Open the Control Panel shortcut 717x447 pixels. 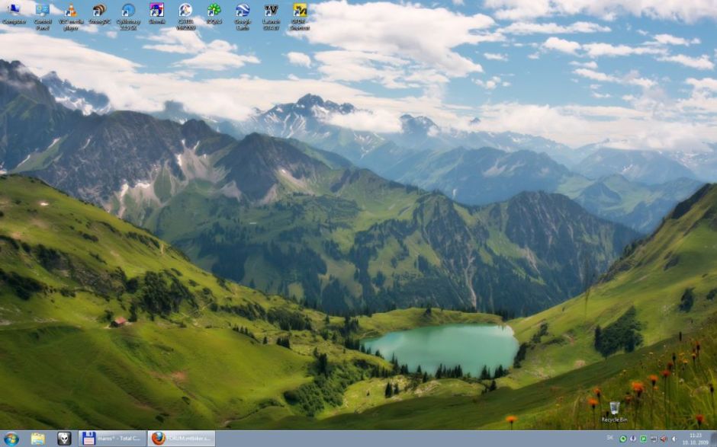point(43,12)
